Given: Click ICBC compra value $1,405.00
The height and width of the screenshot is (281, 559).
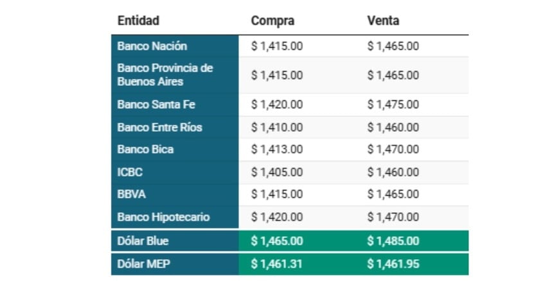Looking at the screenshot, I should pyautogui.click(x=277, y=172).
